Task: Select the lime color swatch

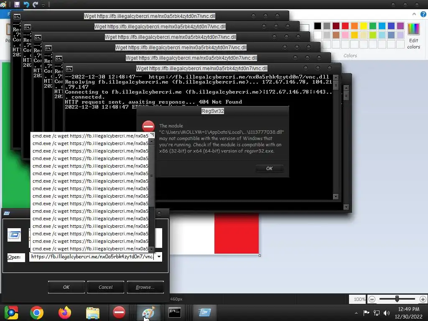Action: click(x=372, y=35)
